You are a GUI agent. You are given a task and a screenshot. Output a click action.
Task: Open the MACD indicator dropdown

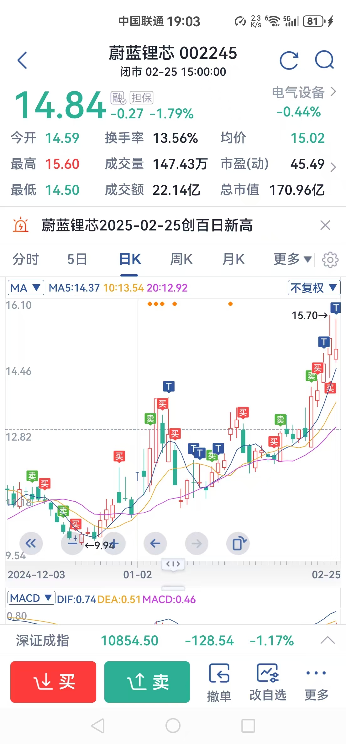tap(31, 598)
